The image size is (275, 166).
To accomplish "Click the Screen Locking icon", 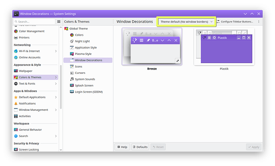I will (x=16, y=150).
